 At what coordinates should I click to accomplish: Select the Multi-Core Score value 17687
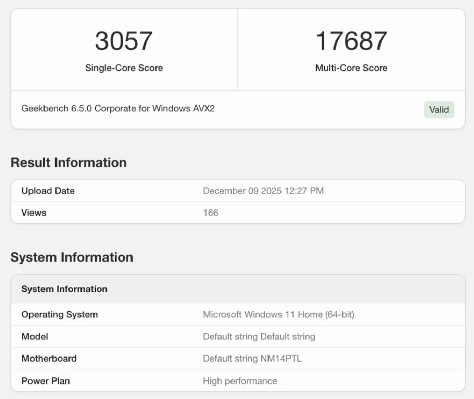(351, 40)
